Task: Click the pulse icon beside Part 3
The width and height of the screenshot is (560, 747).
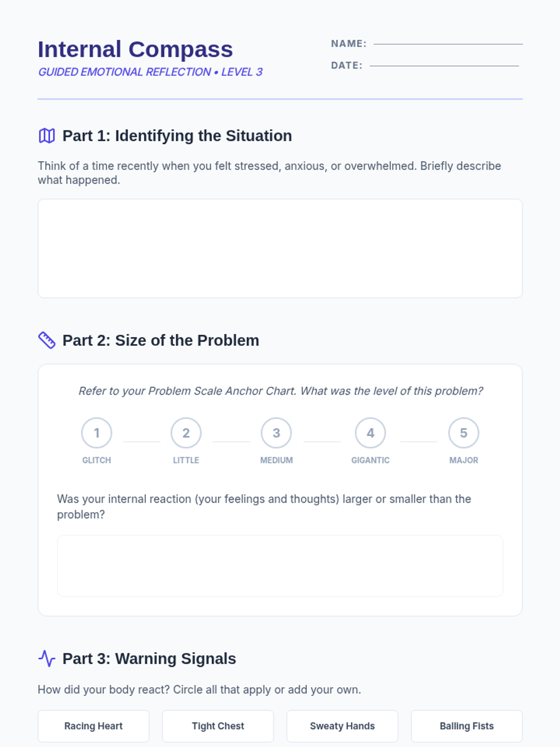Action: pyautogui.click(x=47, y=659)
